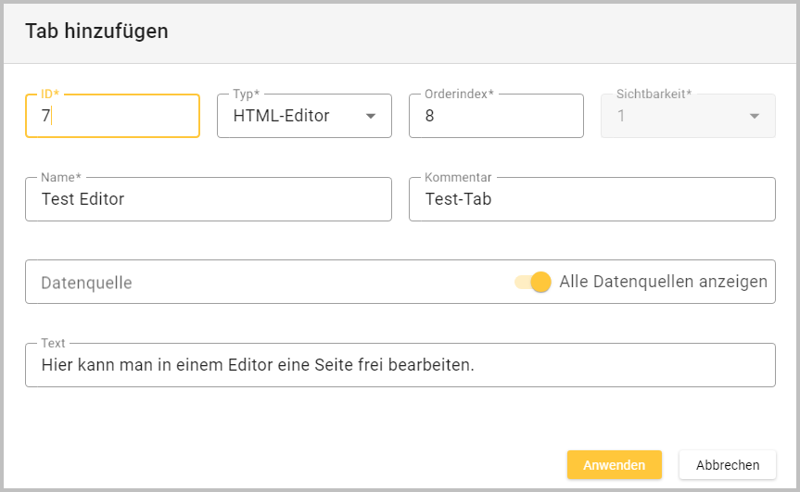Click the 'Tab hinzufügen' dialog title
Viewport: 800px width, 492px height.
96,32
